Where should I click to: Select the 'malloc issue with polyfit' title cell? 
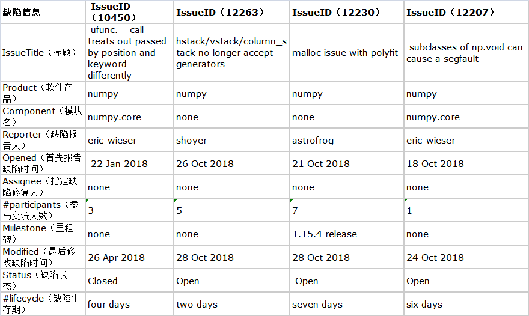point(345,53)
